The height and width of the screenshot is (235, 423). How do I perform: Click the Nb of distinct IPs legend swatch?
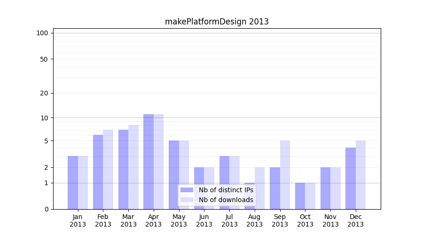(187, 190)
